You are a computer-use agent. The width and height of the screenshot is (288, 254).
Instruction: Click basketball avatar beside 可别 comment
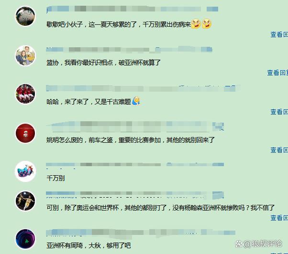pyautogui.click(x=25, y=201)
